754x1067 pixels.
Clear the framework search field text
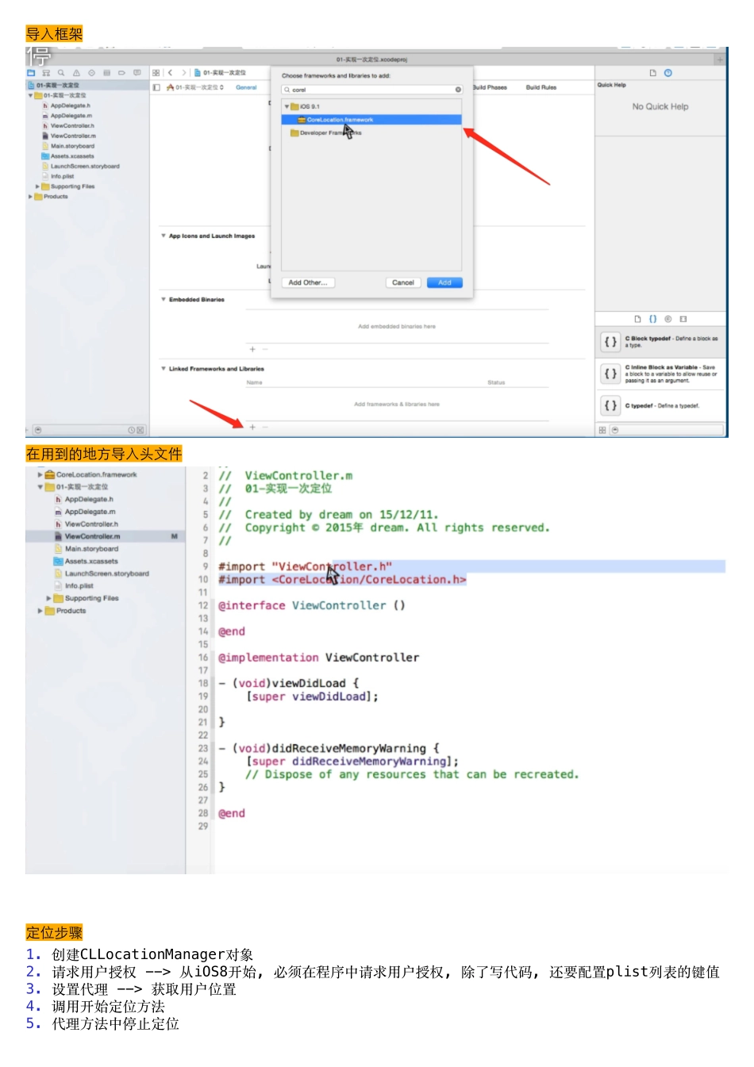click(x=458, y=90)
